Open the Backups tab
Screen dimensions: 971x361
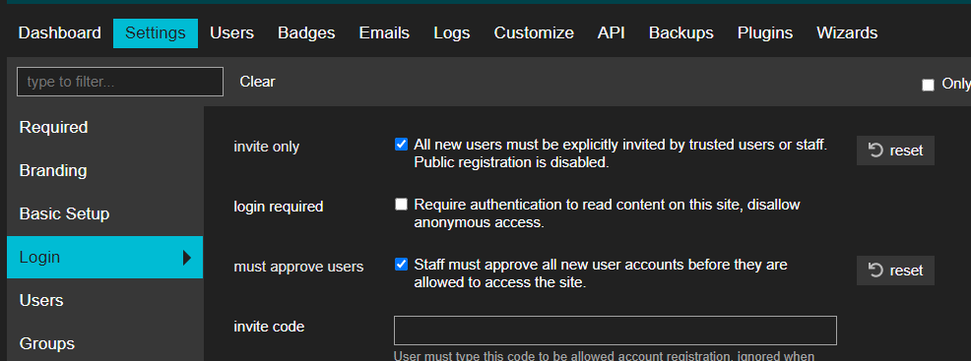coord(681,32)
